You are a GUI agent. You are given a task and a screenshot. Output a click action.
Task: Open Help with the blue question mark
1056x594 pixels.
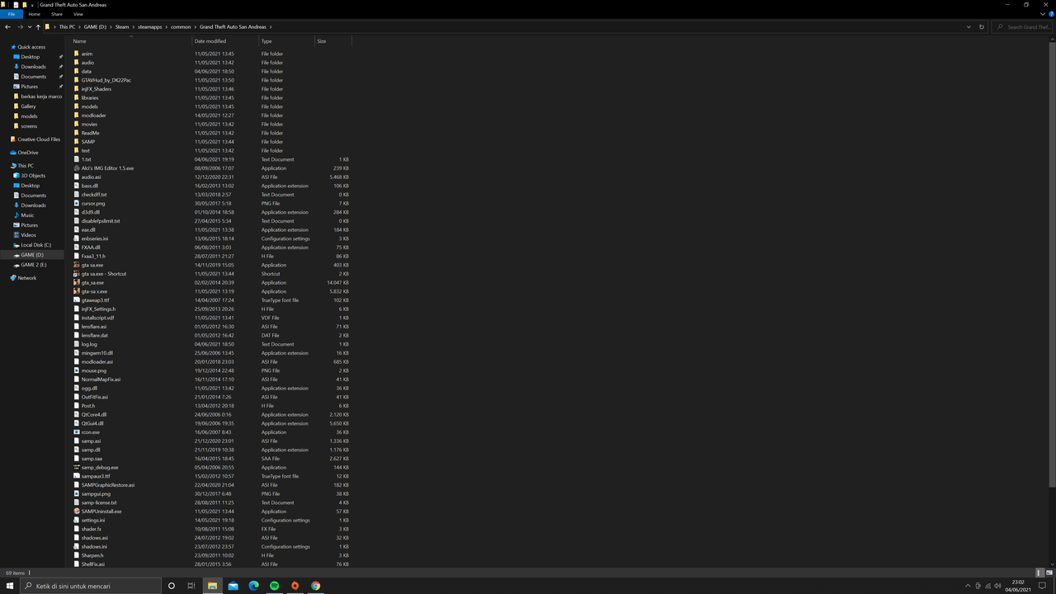click(1050, 14)
